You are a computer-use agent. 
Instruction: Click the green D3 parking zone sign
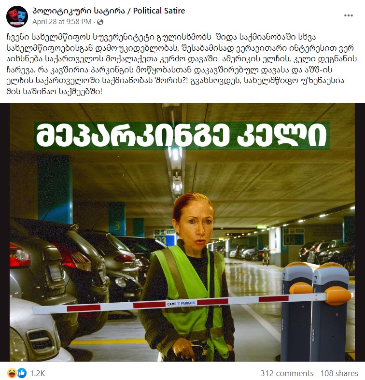[294, 237]
